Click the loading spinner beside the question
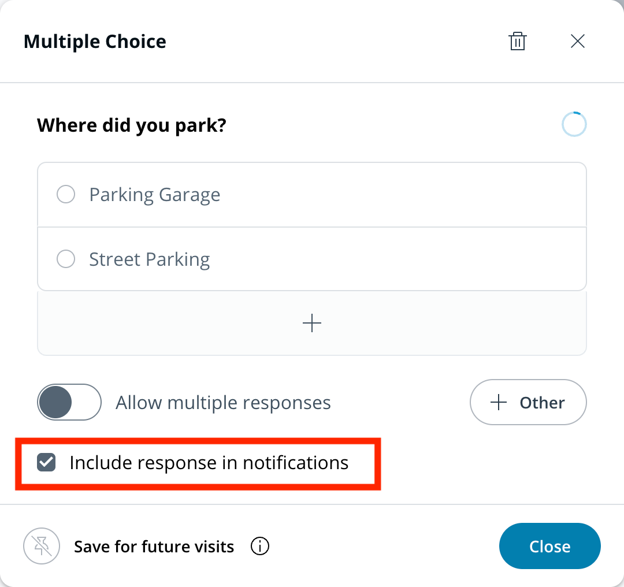 pyautogui.click(x=574, y=125)
